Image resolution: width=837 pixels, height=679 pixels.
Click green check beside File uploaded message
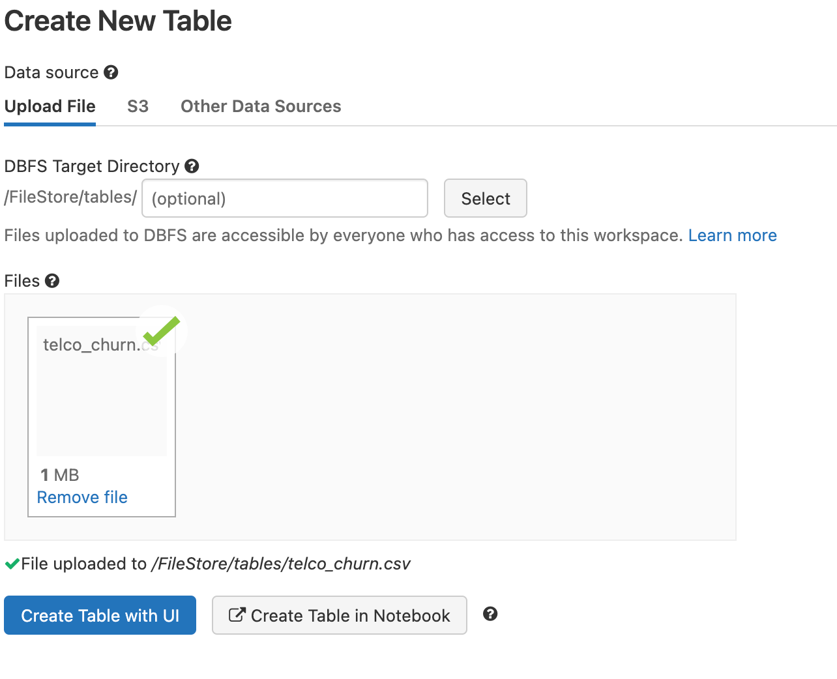coord(12,564)
